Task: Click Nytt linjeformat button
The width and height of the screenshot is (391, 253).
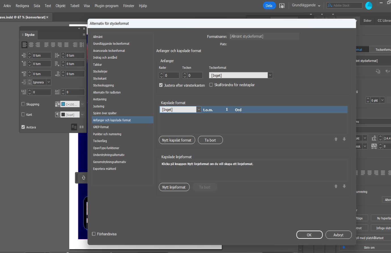Action: click(174, 187)
